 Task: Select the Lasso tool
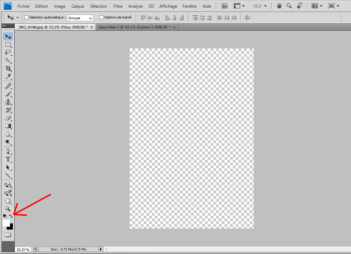[8, 52]
